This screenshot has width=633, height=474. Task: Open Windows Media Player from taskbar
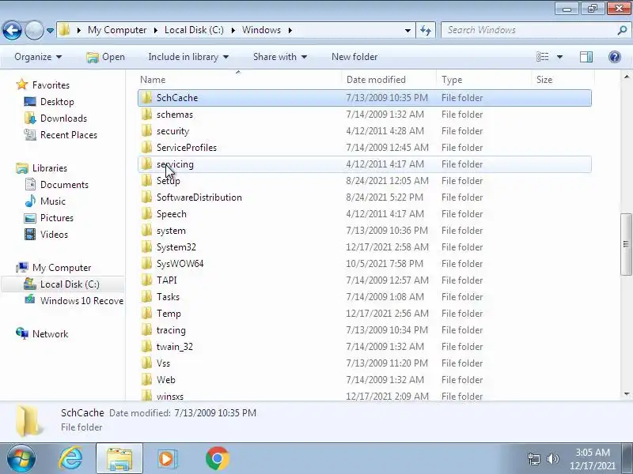tap(167, 459)
